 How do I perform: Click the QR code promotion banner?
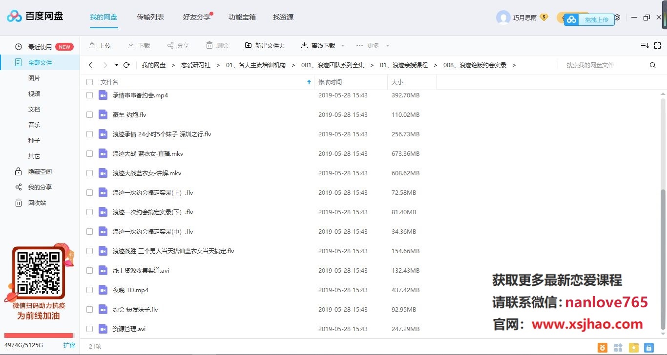[x=39, y=281]
